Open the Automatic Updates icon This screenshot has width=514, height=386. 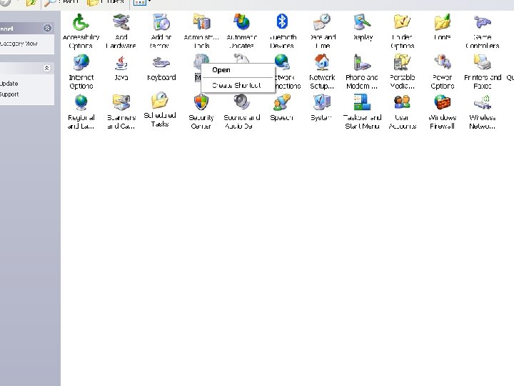coord(241,23)
